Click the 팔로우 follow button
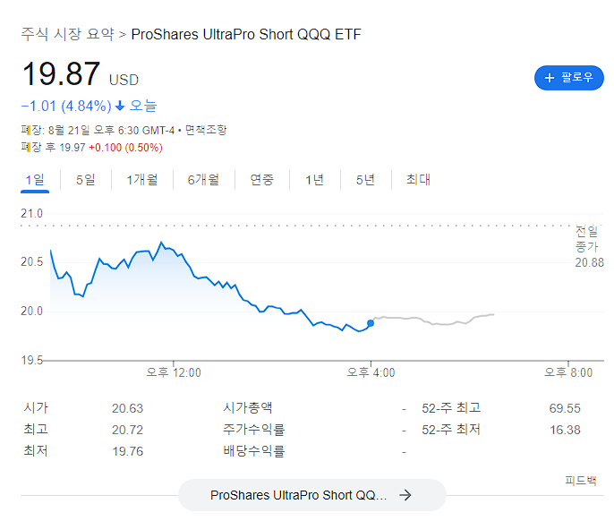614x521 pixels. [x=568, y=78]
